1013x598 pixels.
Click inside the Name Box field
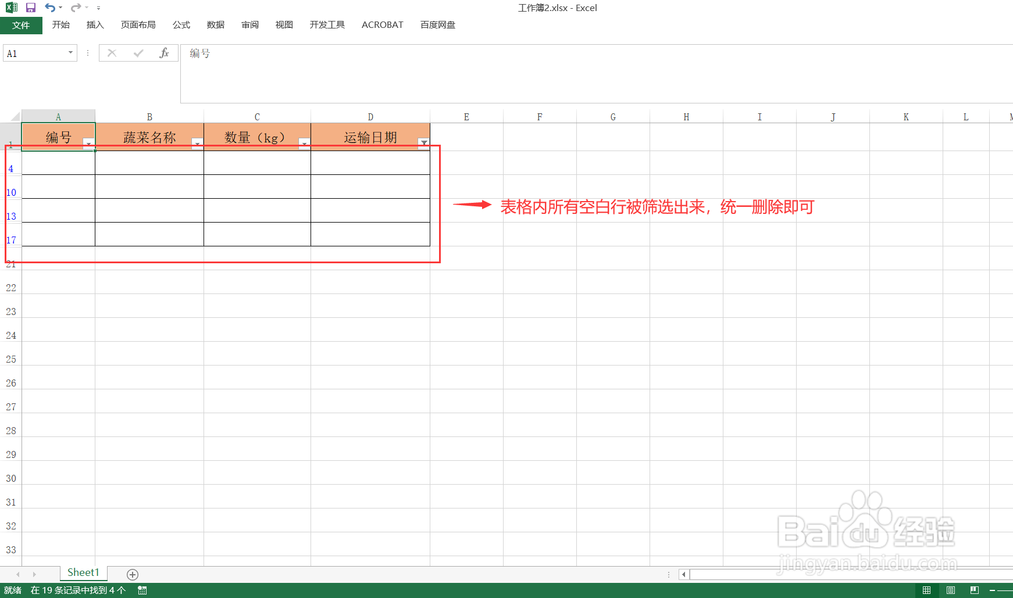tap(35, 53)
